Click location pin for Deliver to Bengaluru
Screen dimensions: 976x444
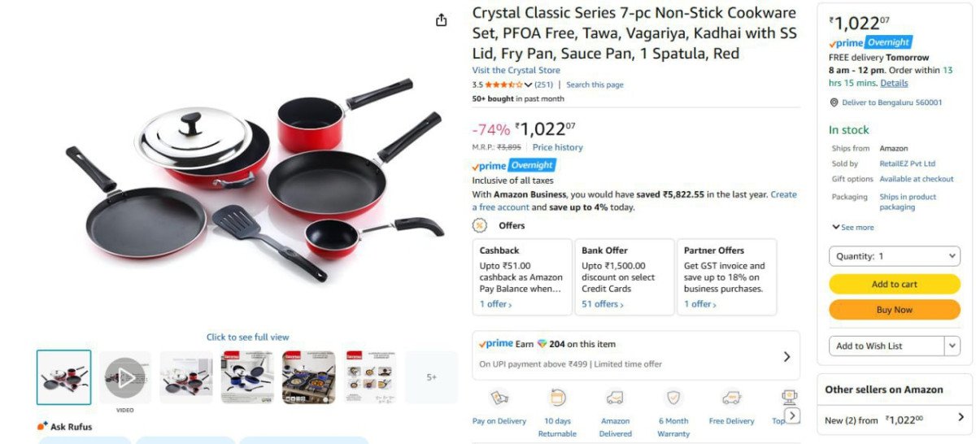click(834, 102)
